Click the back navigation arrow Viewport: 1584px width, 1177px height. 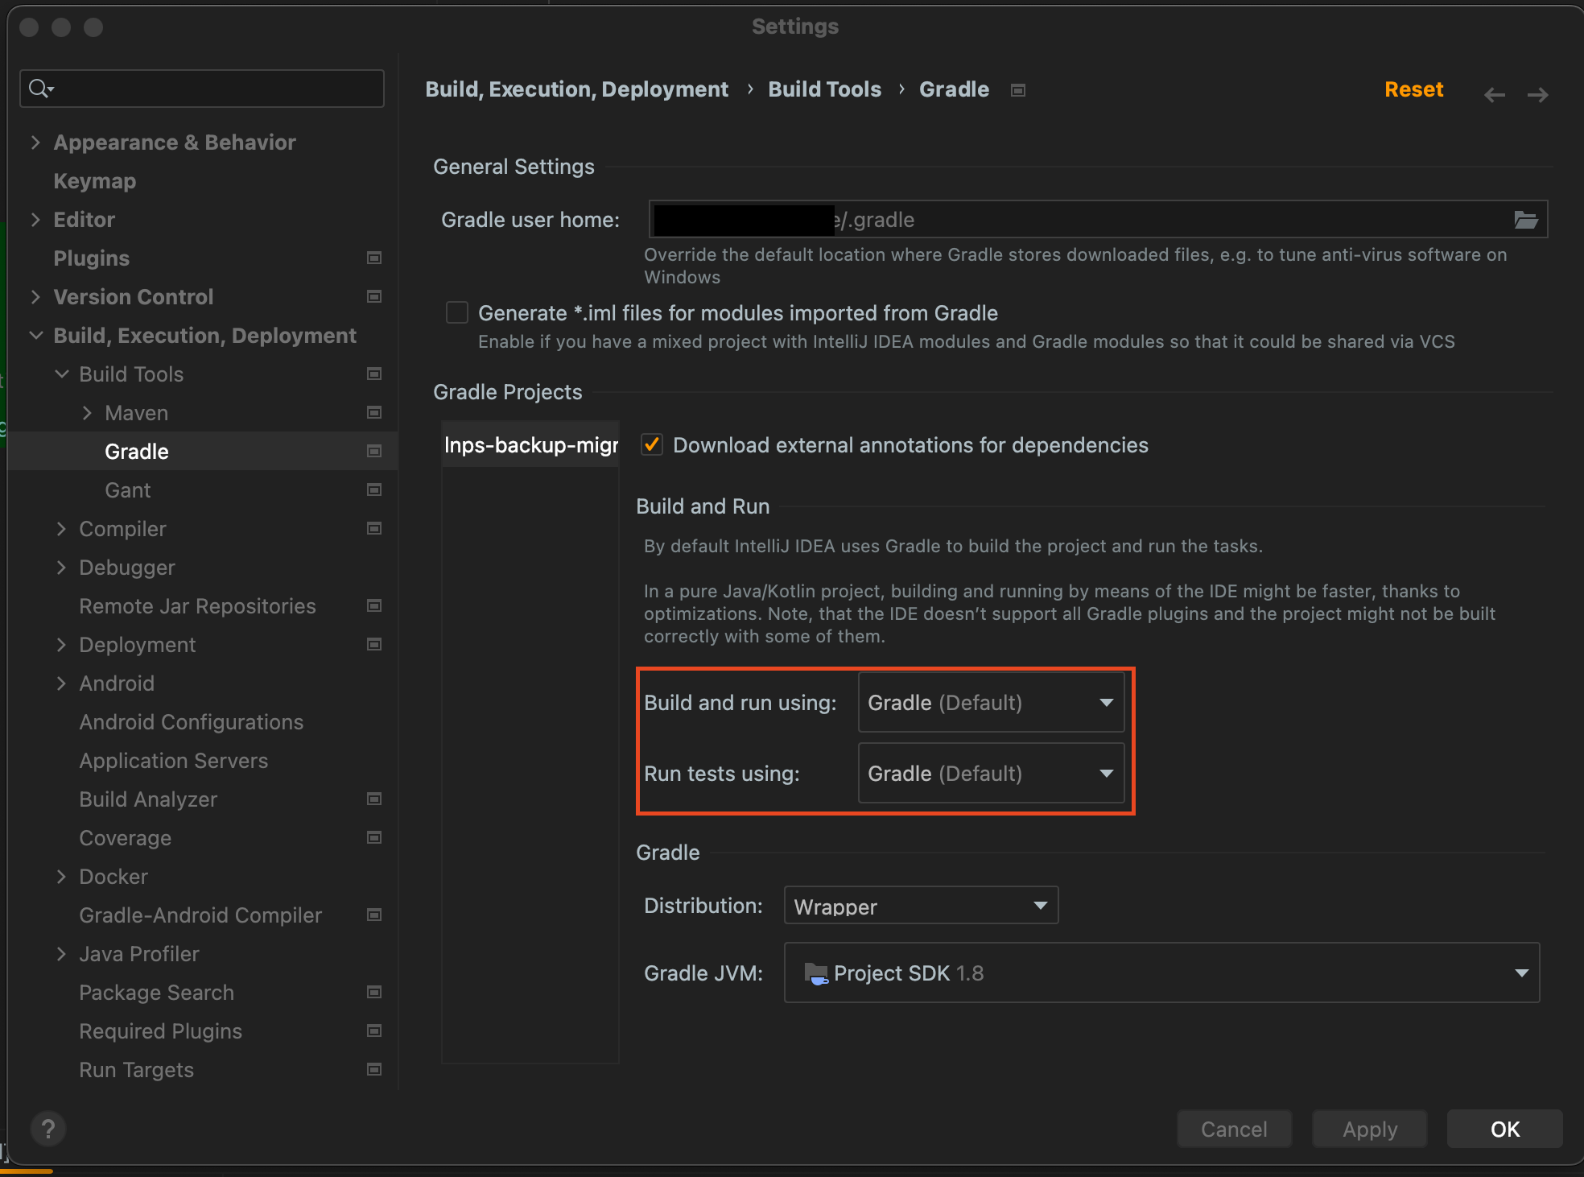tap(1494, 95)
